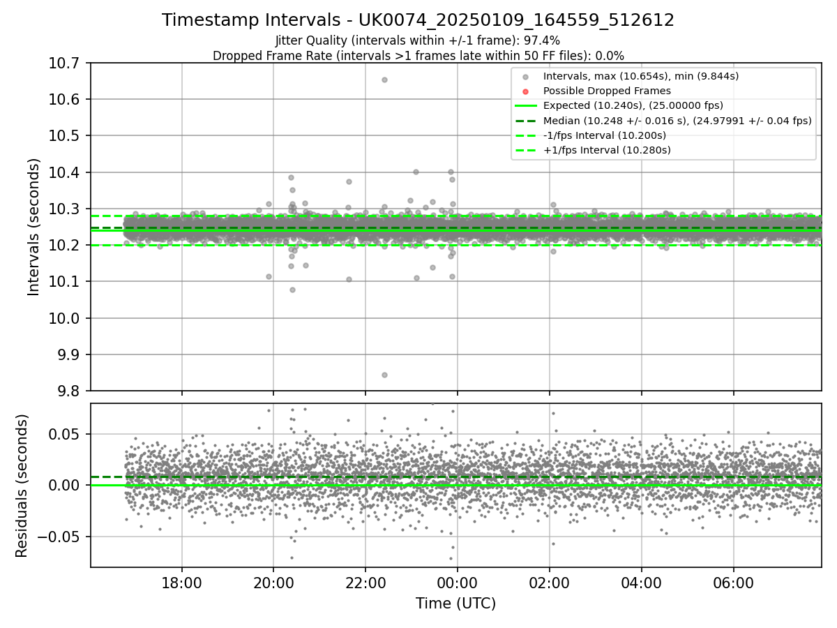Click the x-axis tick label '04:00'
The image size is (837, 628).
(642, 583)
